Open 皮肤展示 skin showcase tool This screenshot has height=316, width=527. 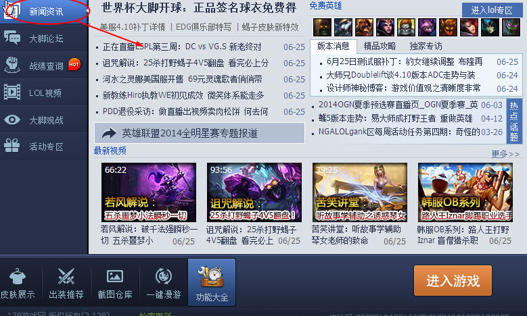click(x=18, y=284)
